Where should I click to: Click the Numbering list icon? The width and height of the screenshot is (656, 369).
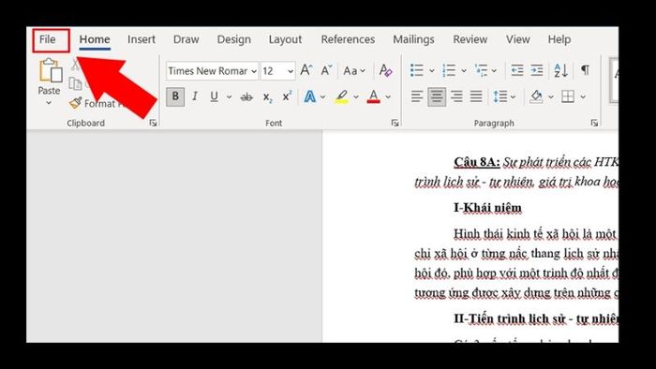tap(449, 70)
